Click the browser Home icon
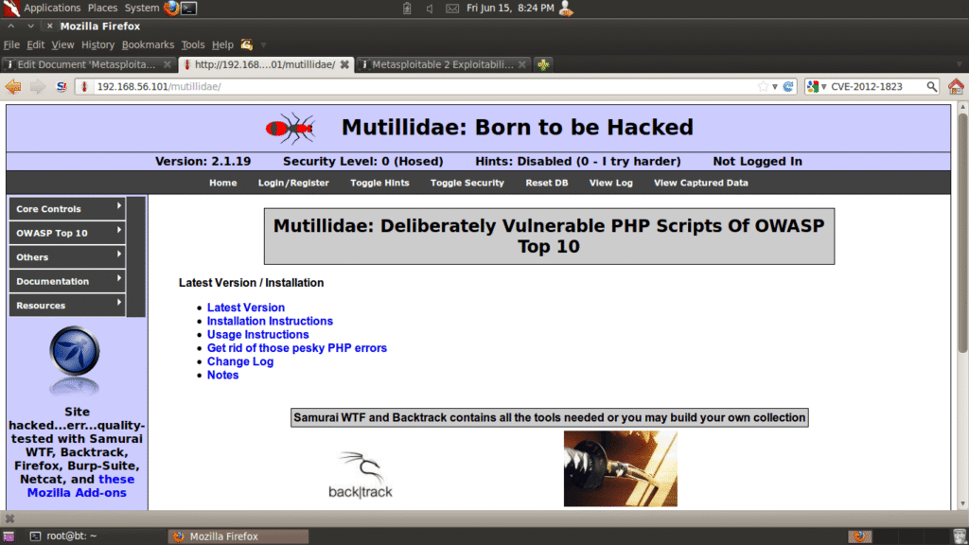Image resolution: width=969 pixels, height=545 pixels. point(956,86)
